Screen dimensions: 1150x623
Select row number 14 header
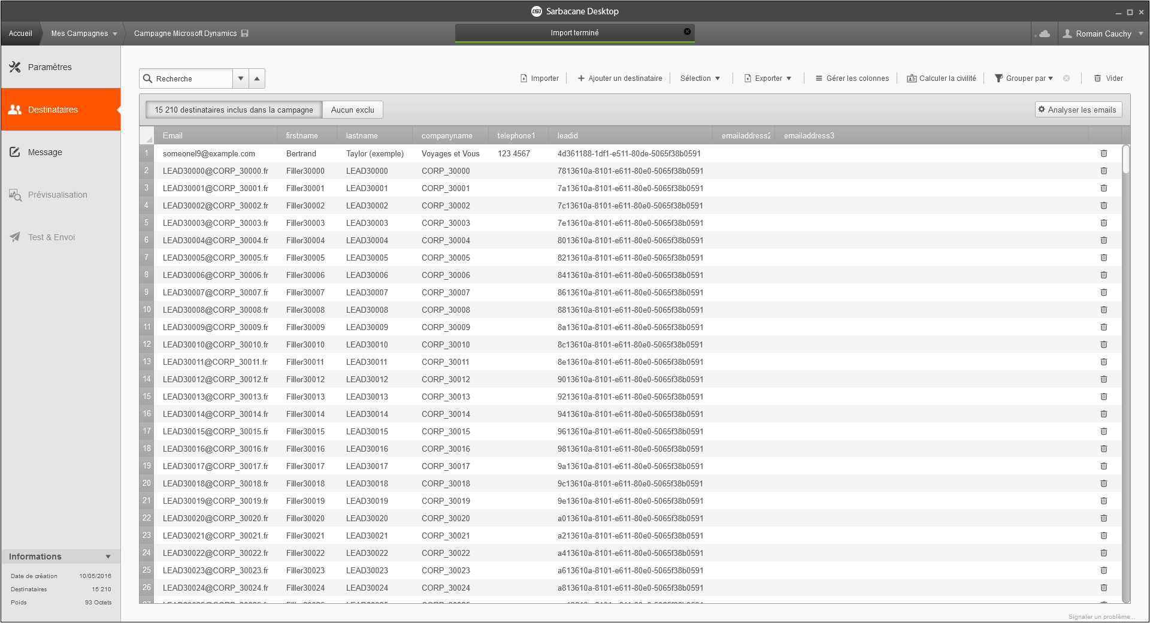(x=147, y=379)
